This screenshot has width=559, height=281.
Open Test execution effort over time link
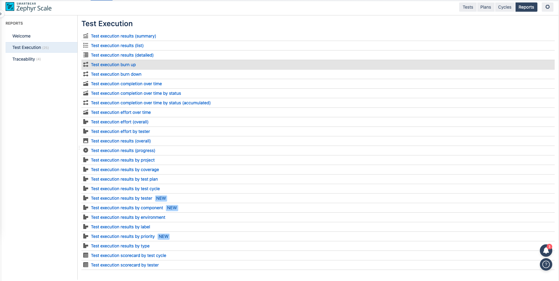tap(121, 112)
